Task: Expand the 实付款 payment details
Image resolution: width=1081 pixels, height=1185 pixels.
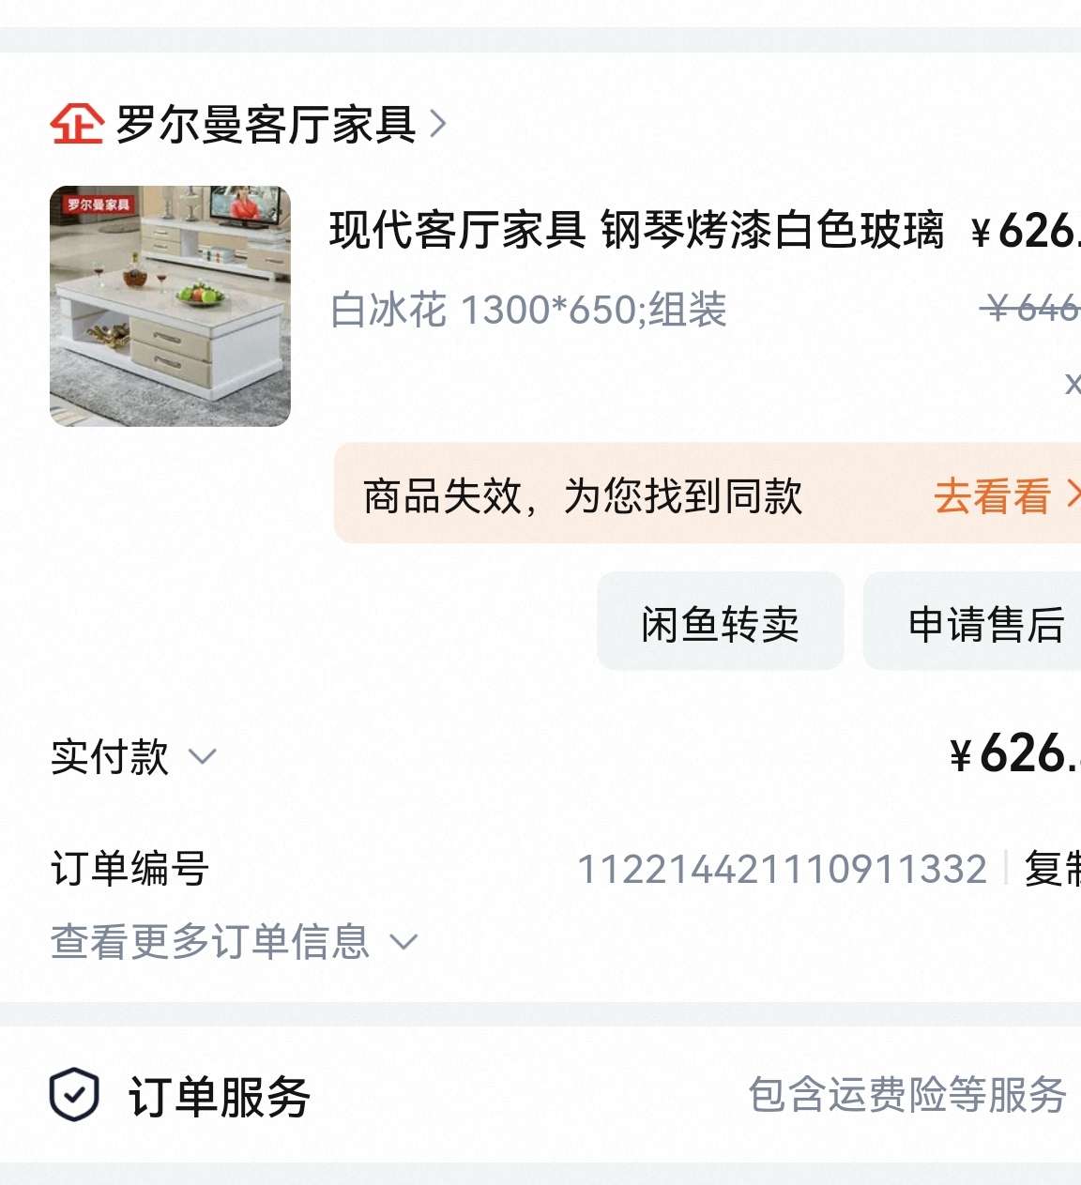Action: (133, 756)
